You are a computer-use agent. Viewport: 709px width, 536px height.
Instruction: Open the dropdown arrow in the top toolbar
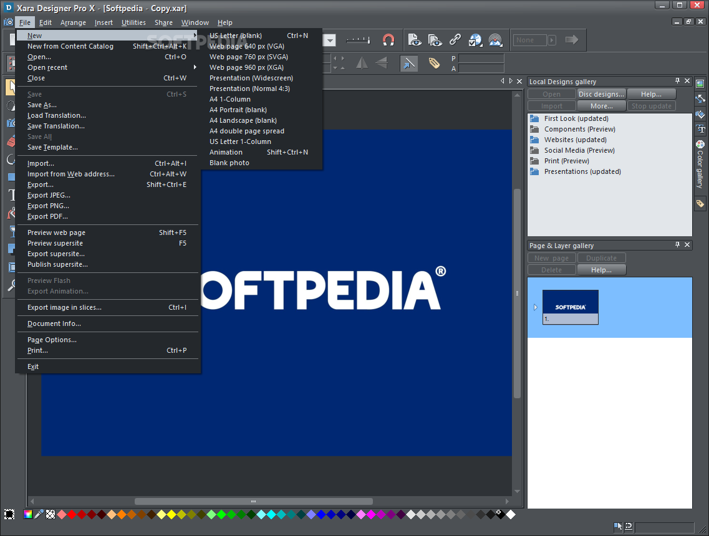(x=330, y=41)
